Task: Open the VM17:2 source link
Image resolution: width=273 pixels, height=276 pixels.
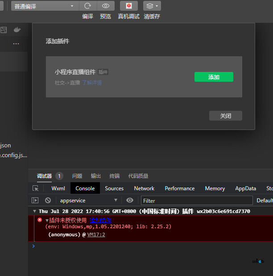Action: click(96, 234)
